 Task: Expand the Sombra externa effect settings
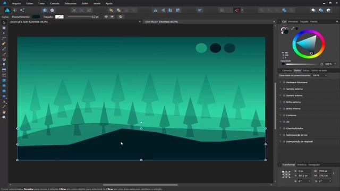280,89
